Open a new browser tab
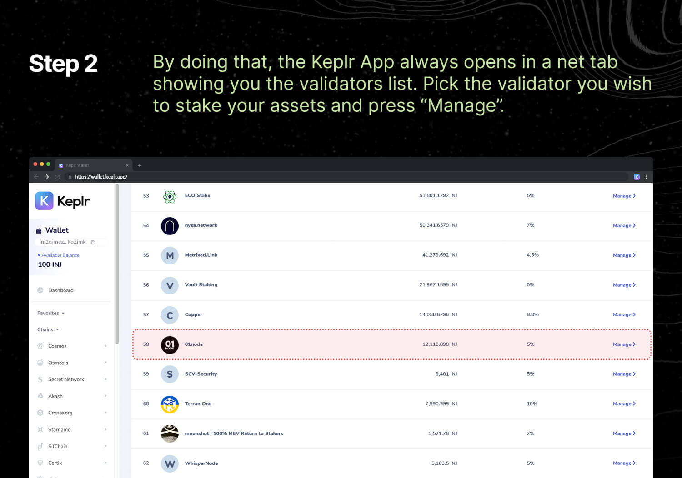 point(140,165)
